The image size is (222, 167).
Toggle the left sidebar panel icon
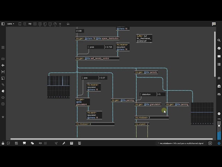3,24
